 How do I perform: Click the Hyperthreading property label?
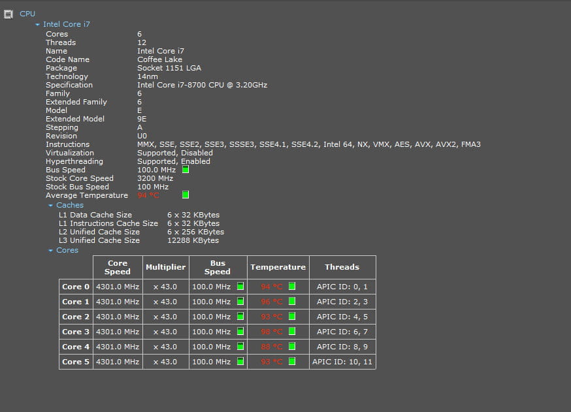click(x=74, y=161)
